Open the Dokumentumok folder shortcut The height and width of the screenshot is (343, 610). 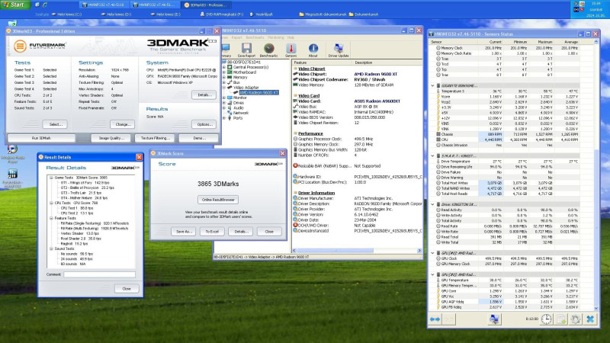tap(364, 14)
